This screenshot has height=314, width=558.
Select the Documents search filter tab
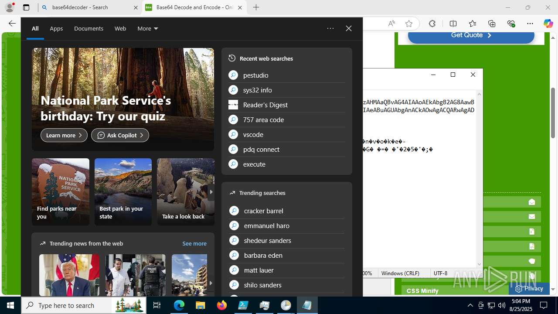coord(88,28)
